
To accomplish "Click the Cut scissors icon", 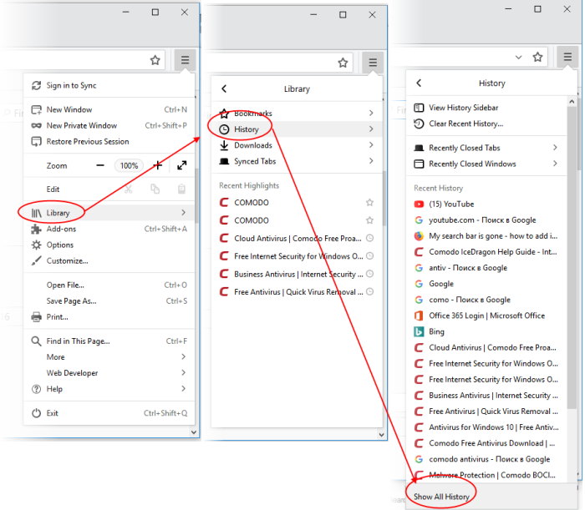I will click(129, 189).
